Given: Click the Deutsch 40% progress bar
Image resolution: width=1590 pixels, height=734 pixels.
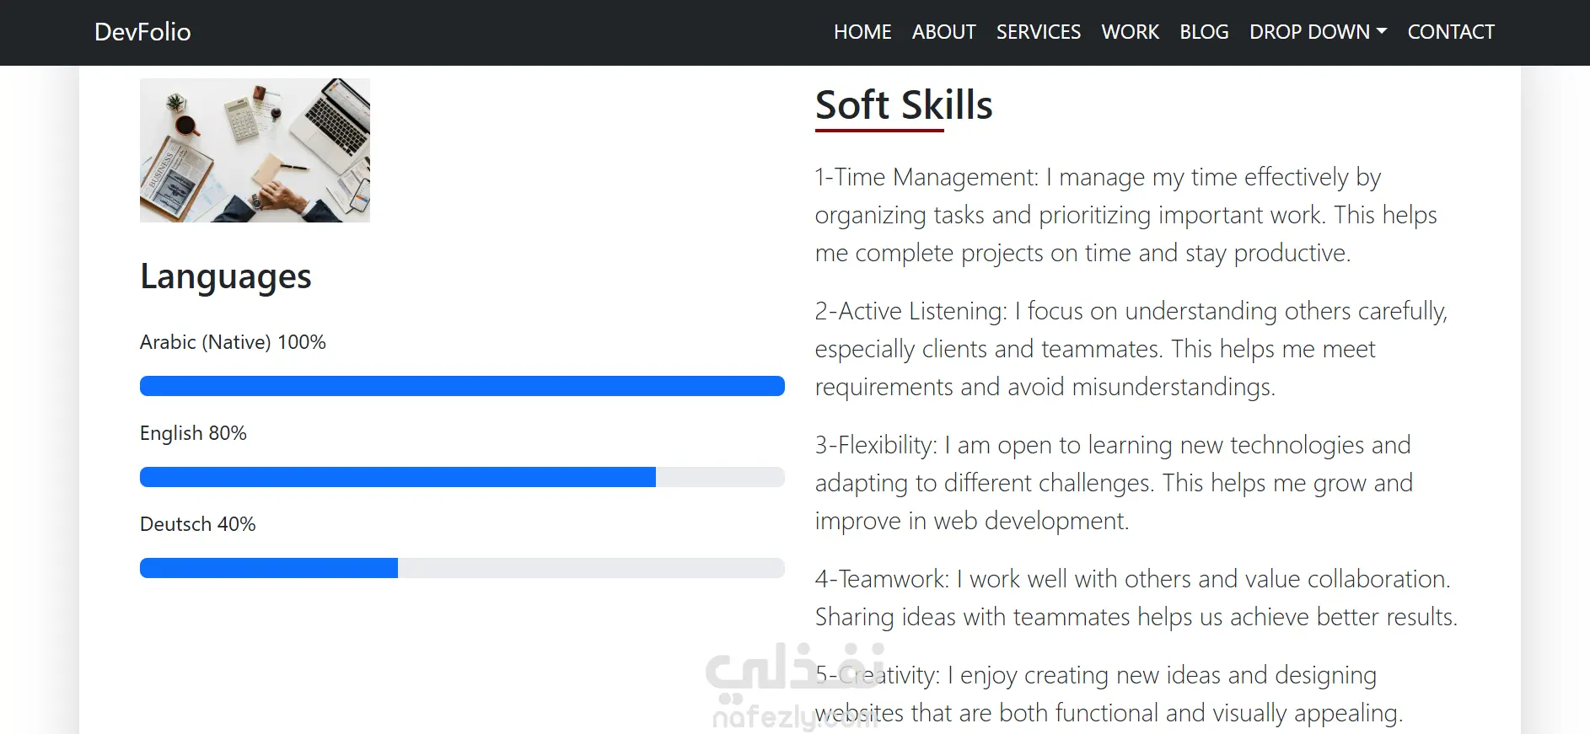Looking at the screenshot, I should (462, 568).
